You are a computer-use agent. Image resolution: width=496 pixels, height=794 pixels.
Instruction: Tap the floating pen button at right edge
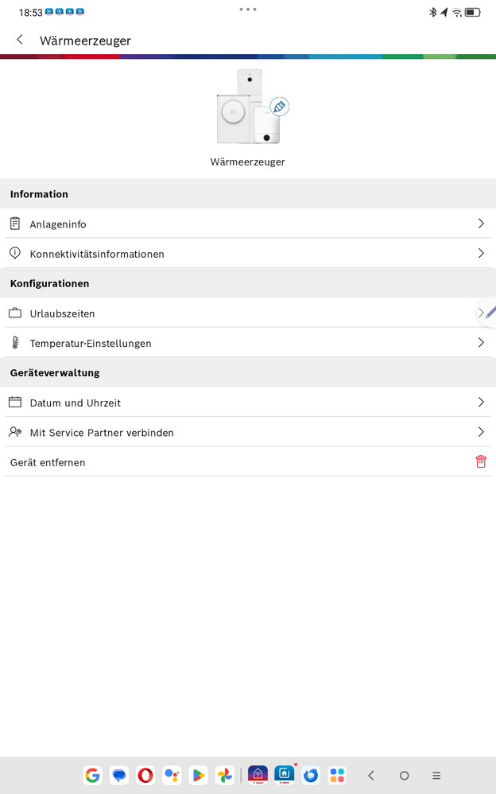point(488,312)
